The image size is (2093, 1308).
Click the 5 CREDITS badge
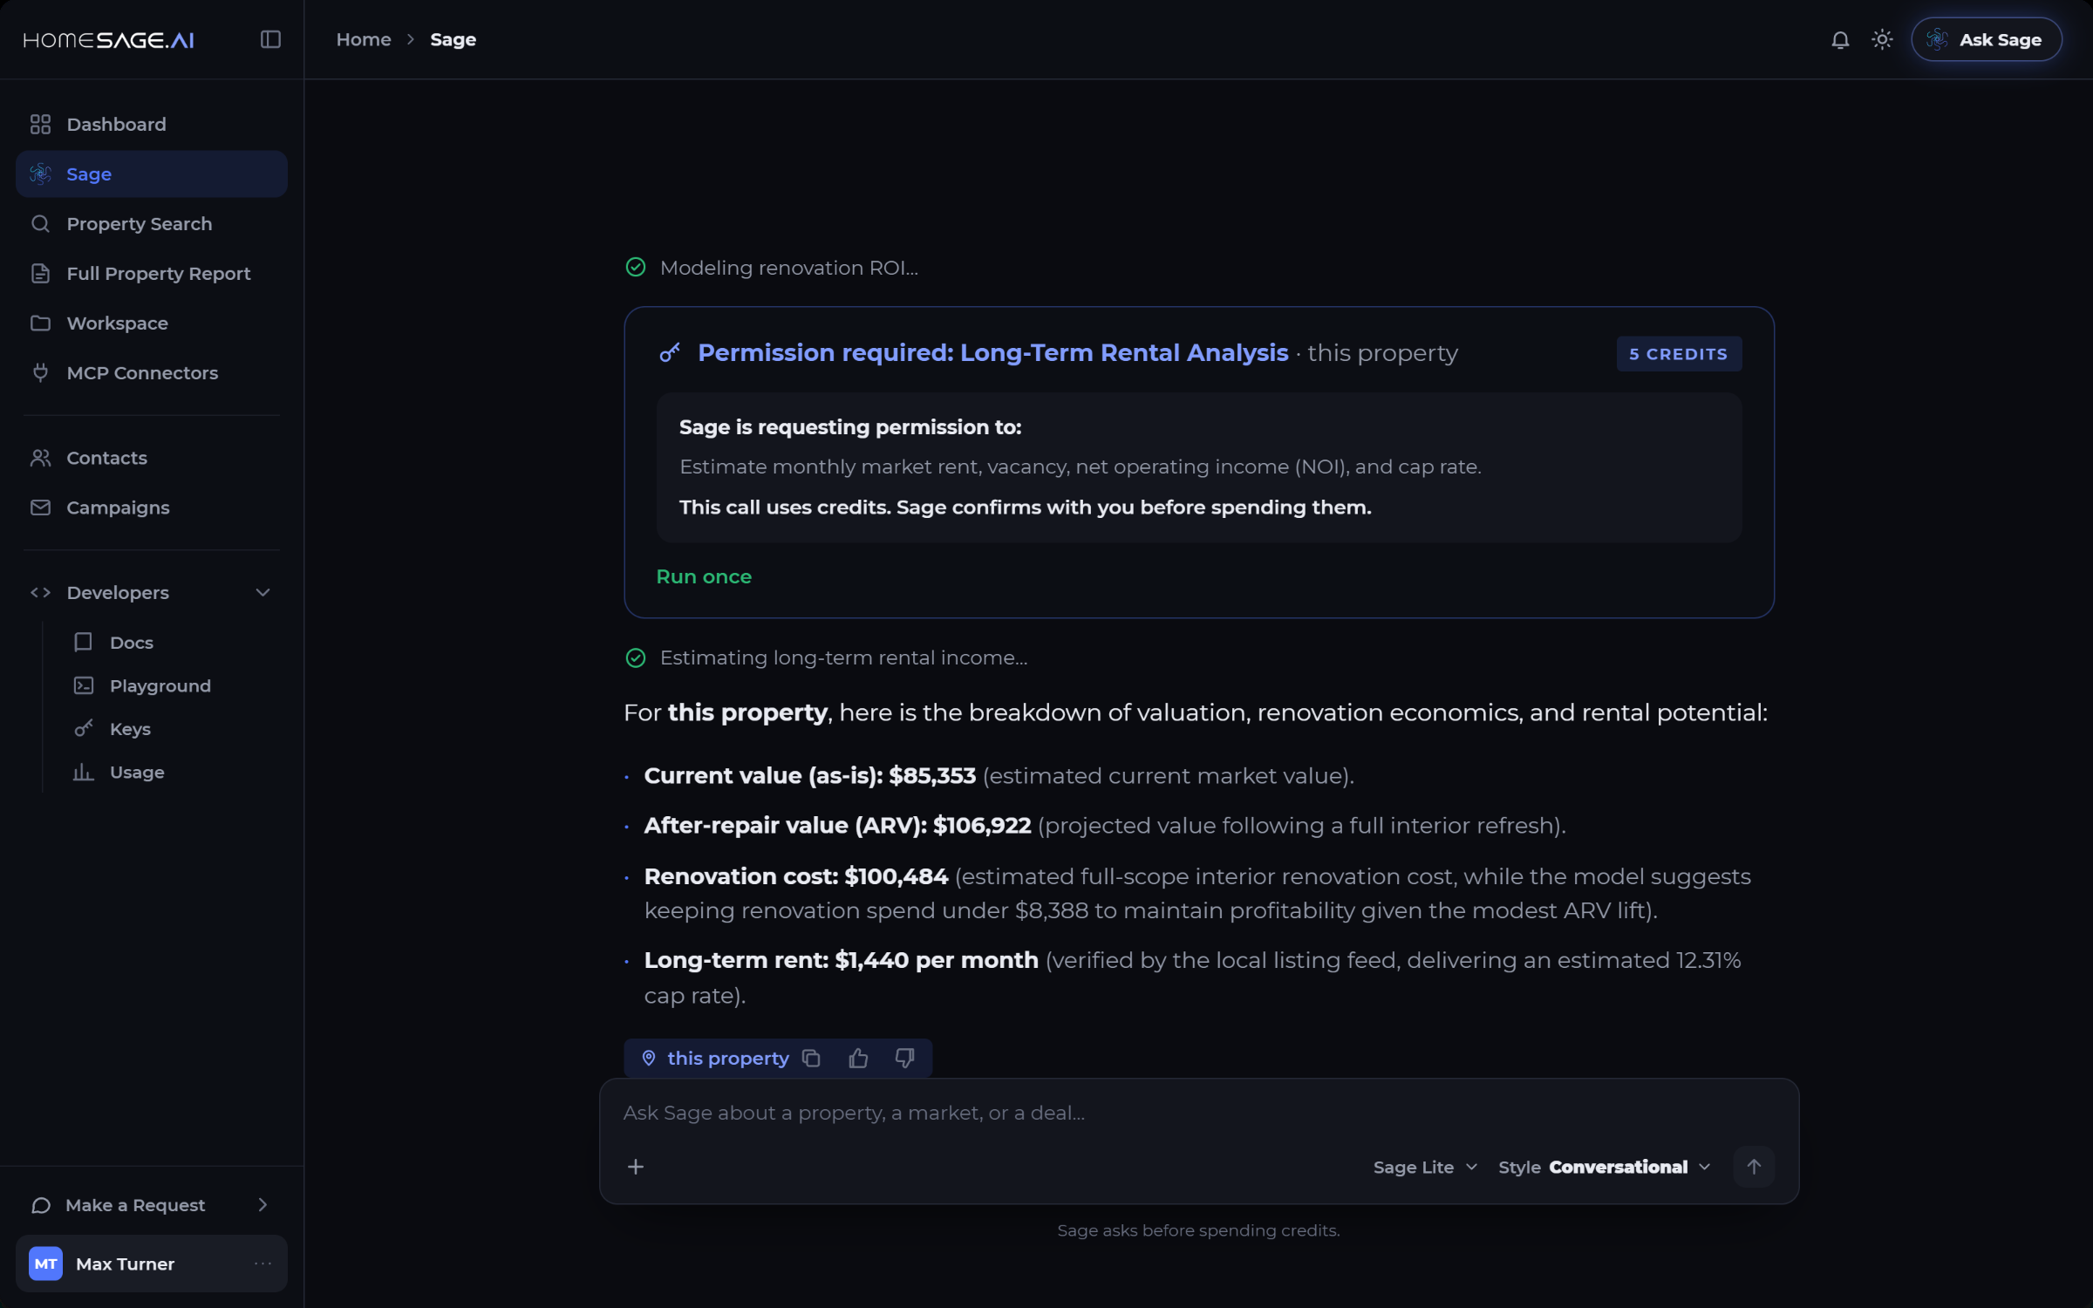[1679, 354]
